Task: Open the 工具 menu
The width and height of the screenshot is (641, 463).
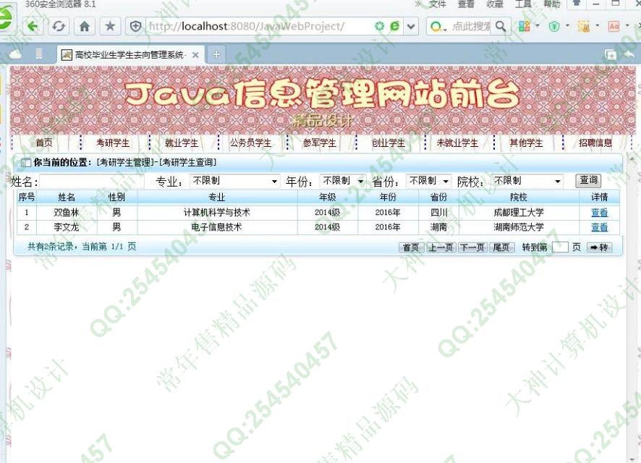Action: click(x=523, y=4)
